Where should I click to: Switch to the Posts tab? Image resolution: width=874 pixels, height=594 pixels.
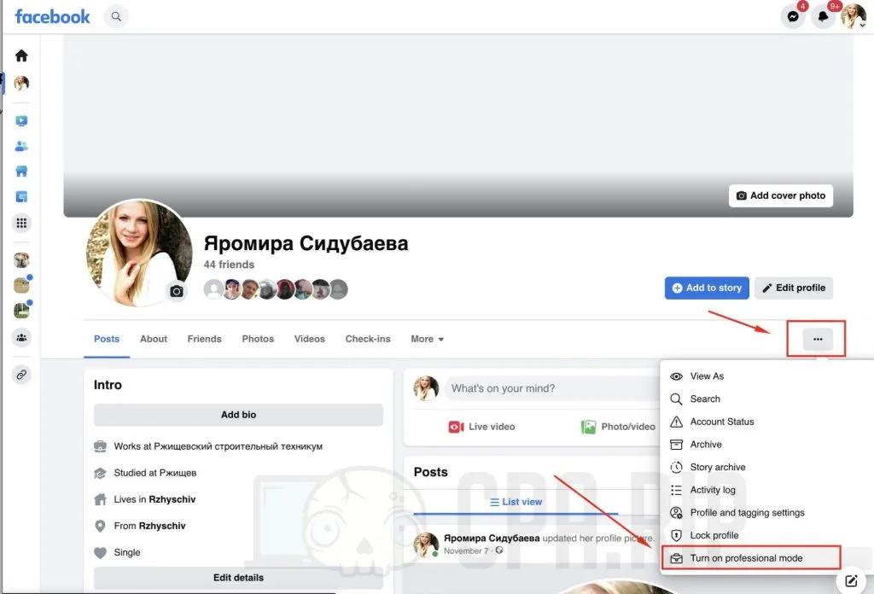click(107, 339)
